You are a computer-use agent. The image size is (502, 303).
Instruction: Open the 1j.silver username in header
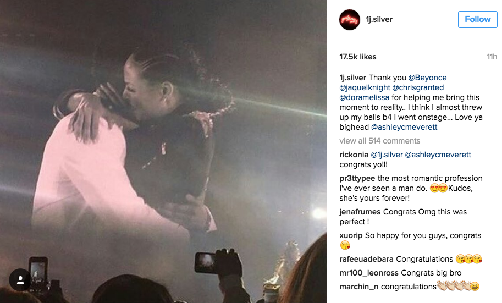click(379, 19)
